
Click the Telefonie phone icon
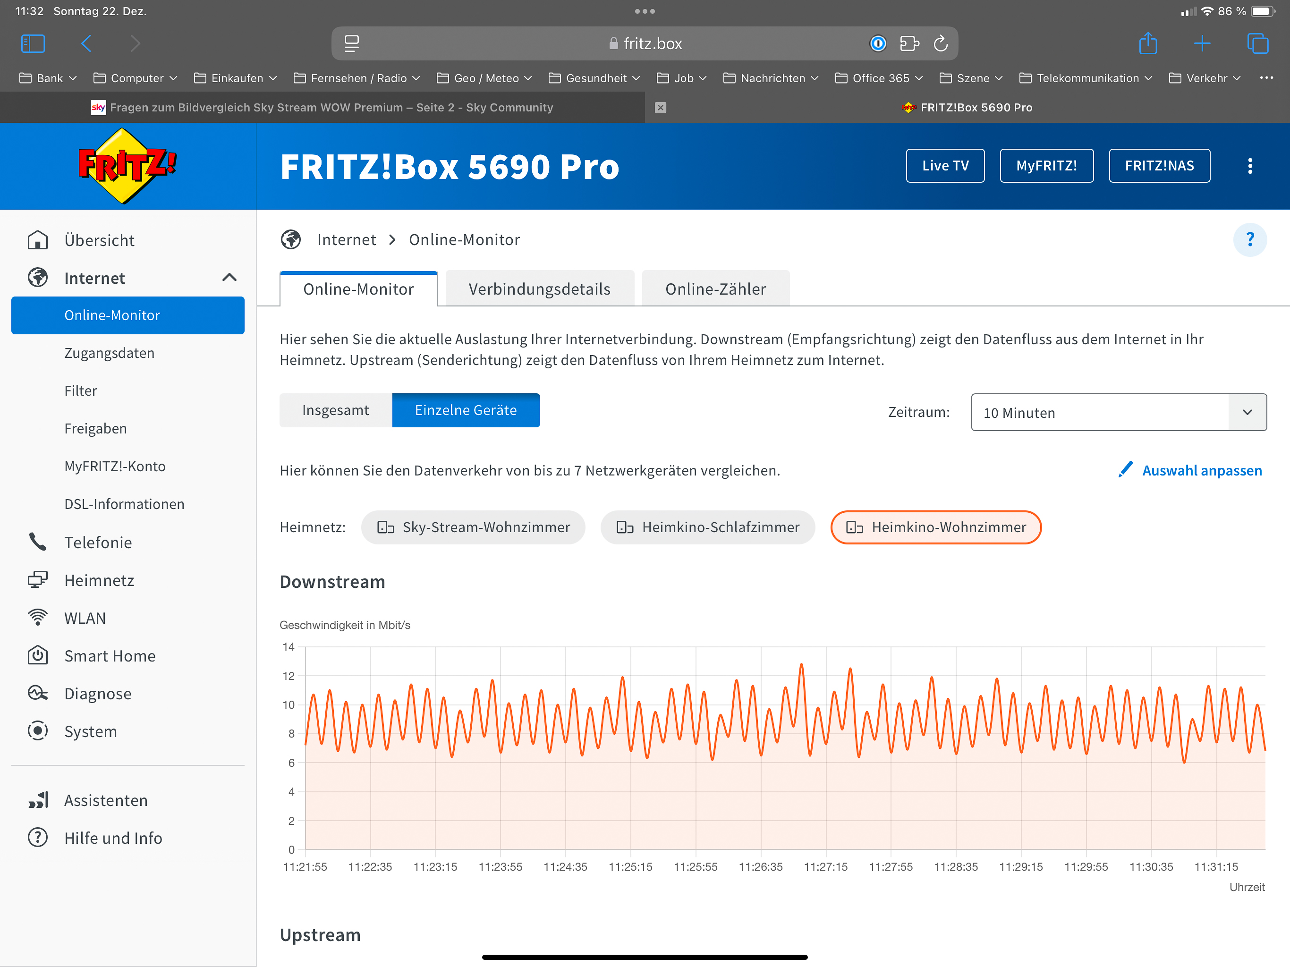point(38,543)
